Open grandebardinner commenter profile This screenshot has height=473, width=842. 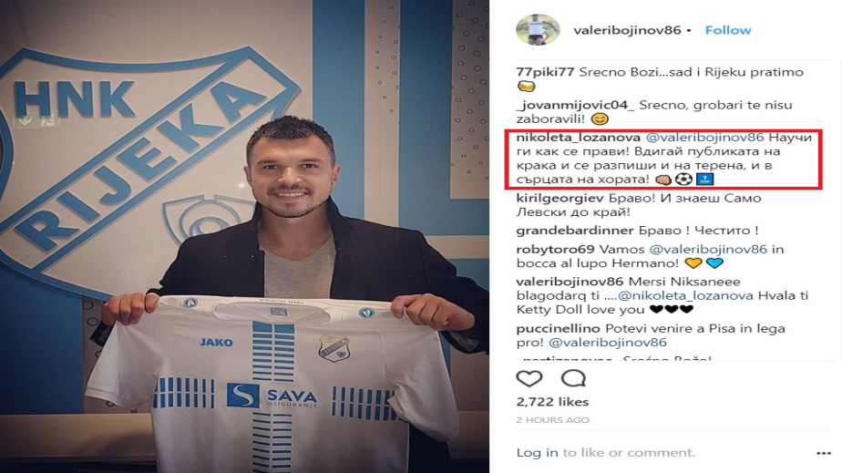point(575,231)
